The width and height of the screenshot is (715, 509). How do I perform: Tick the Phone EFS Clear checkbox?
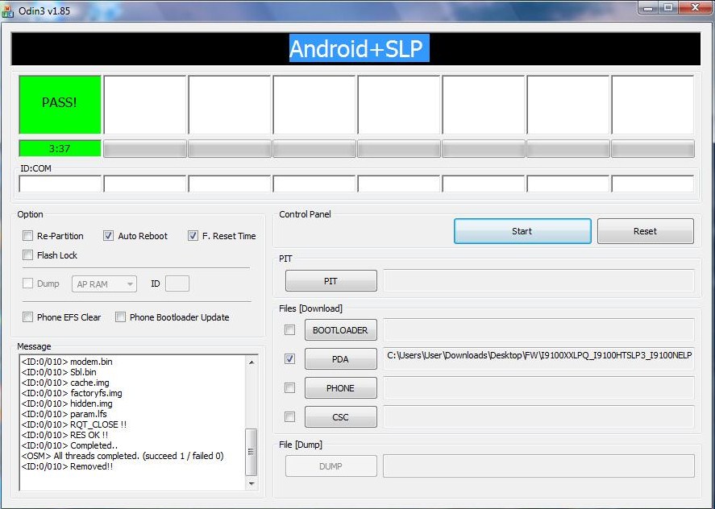[28, 317]
